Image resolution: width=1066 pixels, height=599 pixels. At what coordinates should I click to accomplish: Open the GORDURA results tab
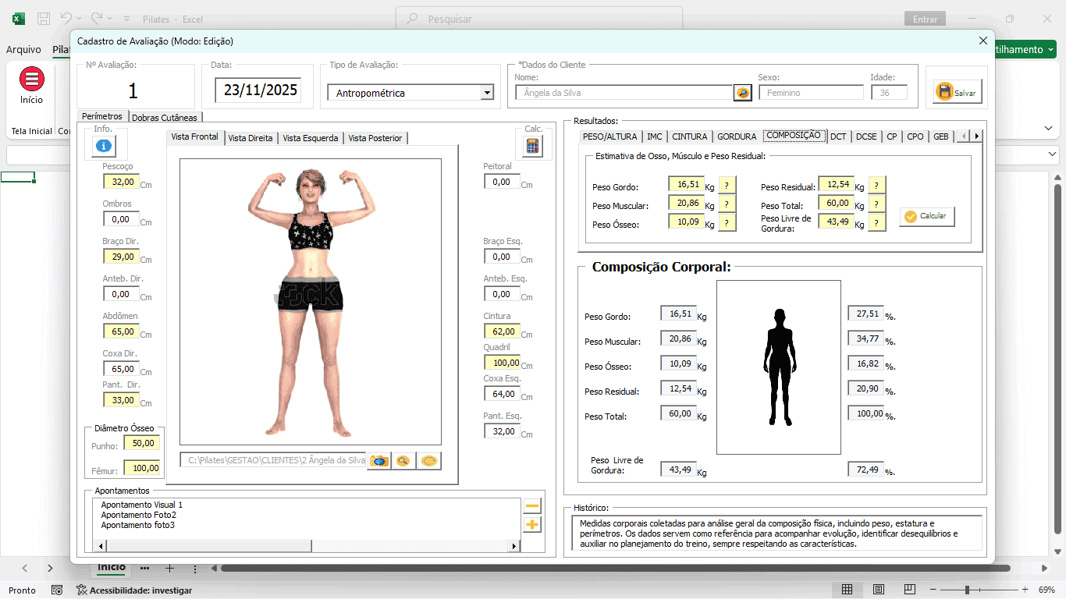click(737, 136)
